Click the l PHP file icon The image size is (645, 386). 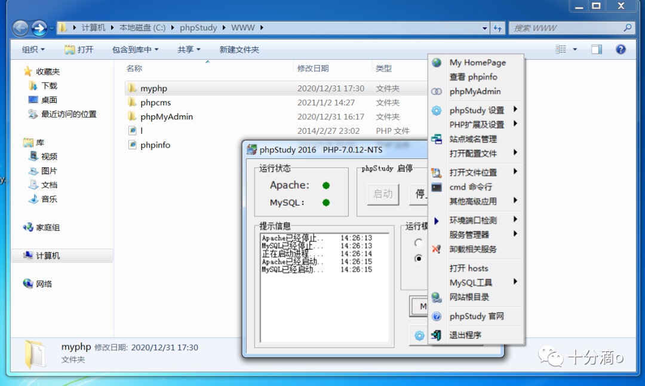tap(132, 130)
